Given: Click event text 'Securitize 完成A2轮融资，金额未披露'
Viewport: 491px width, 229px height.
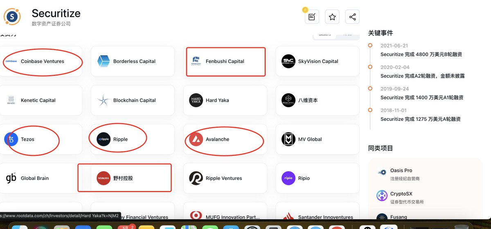Looking at the screenshot, I should coord(423,76).
